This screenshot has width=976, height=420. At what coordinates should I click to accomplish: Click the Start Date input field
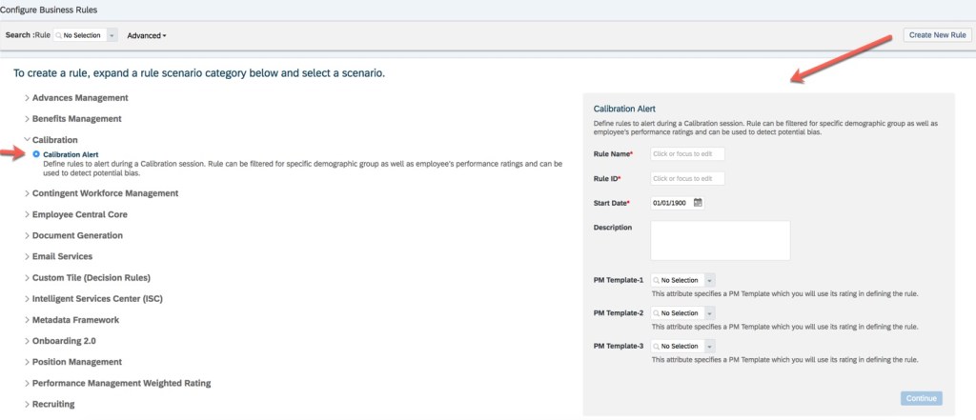click(671, 203)
